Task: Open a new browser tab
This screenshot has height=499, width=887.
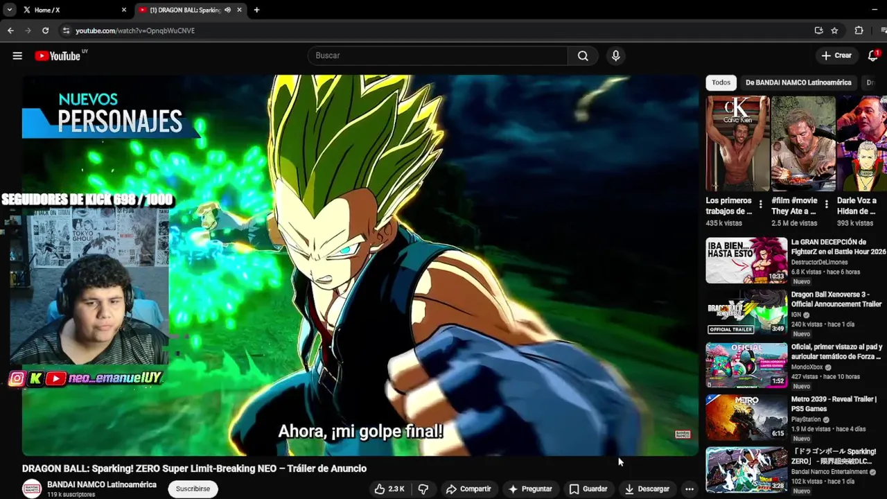Action: tap(256, 10)
